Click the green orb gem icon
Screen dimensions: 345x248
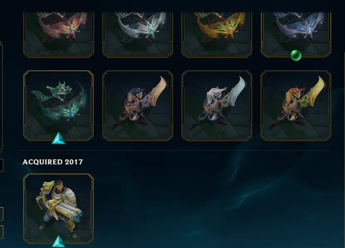[x=296, y=55]
